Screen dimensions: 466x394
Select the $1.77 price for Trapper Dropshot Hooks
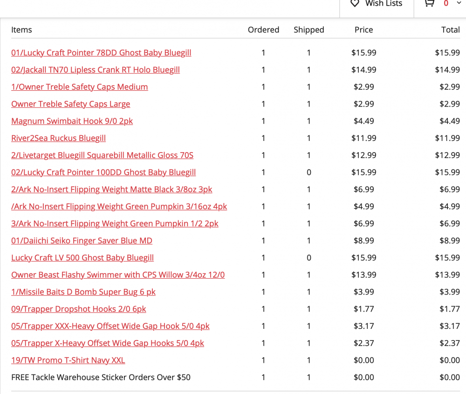[x=364, y=309]
